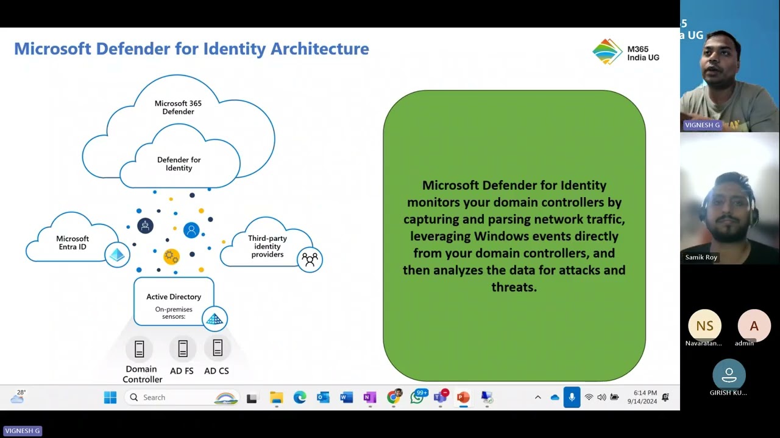Open WhatsApp with 99+ badge
This screenshot has height=438, width=780.
[x=417, y=397]
